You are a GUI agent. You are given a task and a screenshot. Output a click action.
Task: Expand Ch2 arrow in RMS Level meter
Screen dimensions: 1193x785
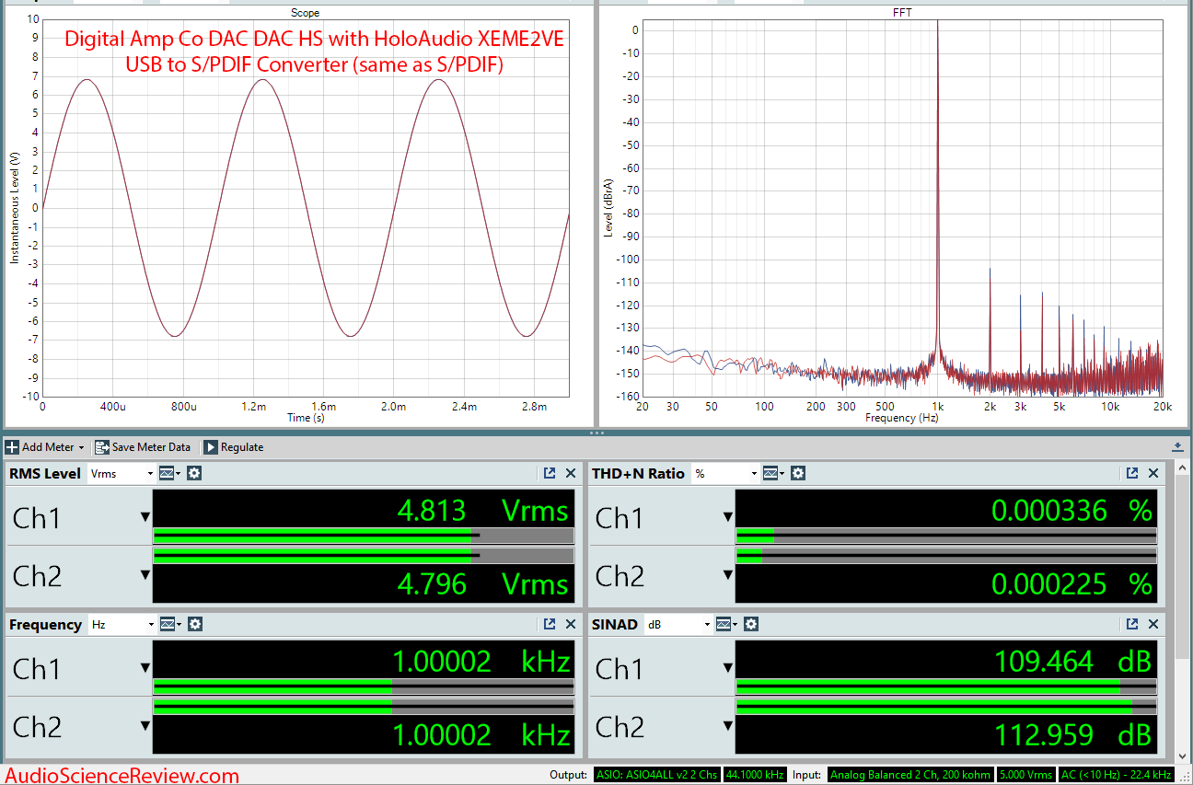tap(145, 575)
